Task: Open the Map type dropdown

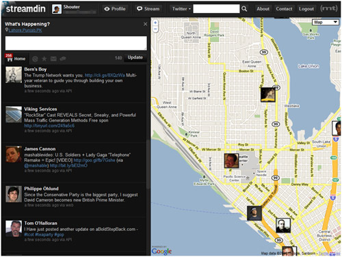Action: point(326,22)
